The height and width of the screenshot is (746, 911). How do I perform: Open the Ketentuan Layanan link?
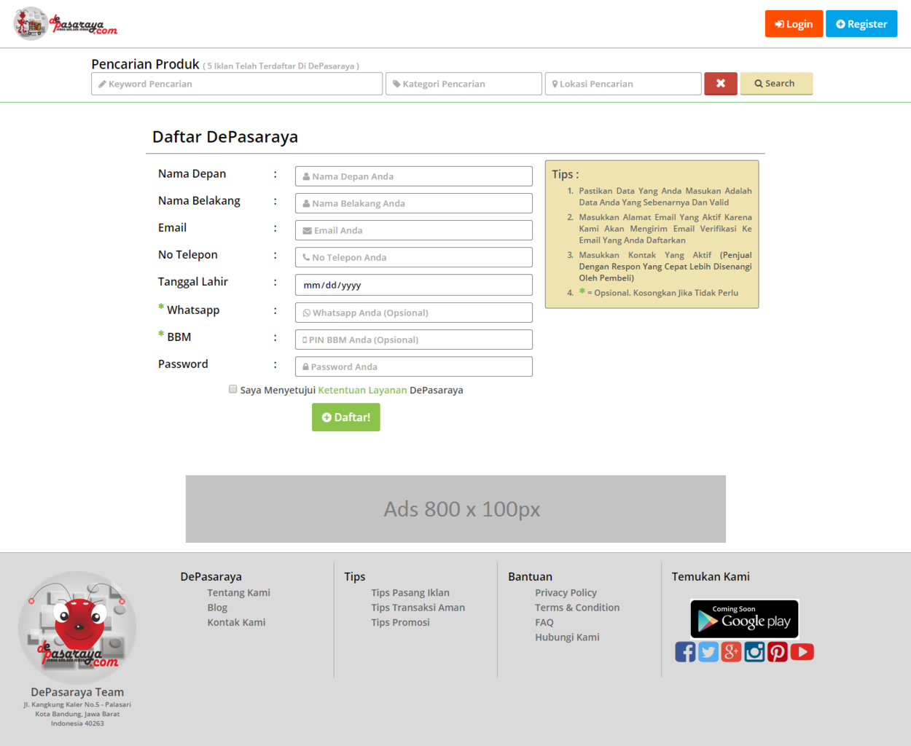(x=362, y=390)
